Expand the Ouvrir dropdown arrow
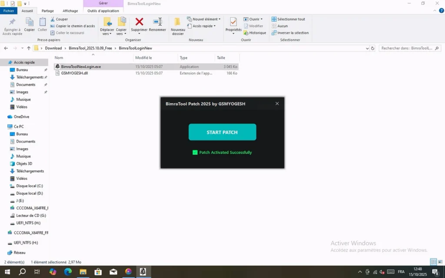 pos(261,19)
